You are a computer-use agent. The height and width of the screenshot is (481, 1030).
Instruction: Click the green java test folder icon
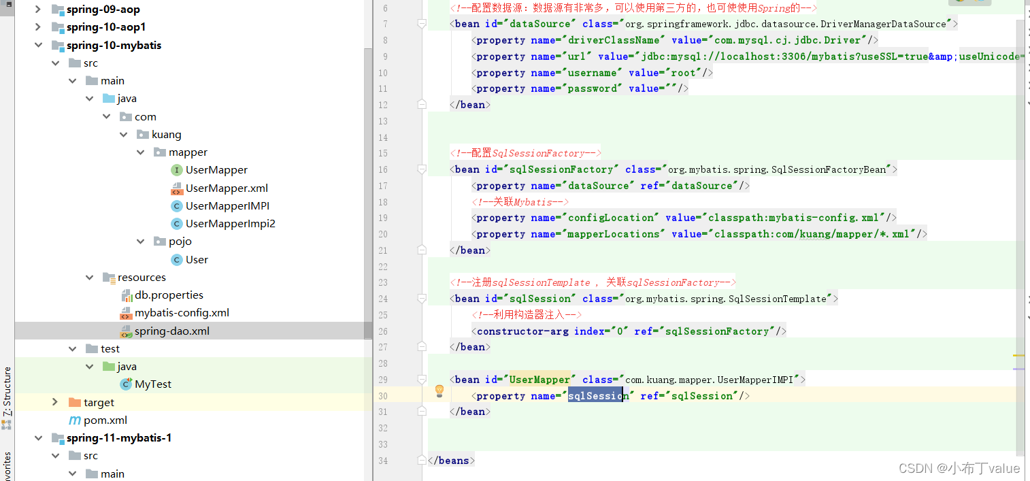click(109, 367)
